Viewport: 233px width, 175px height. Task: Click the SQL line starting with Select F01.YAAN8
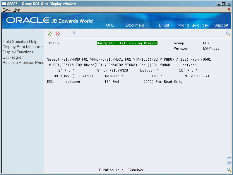[129, 60]
